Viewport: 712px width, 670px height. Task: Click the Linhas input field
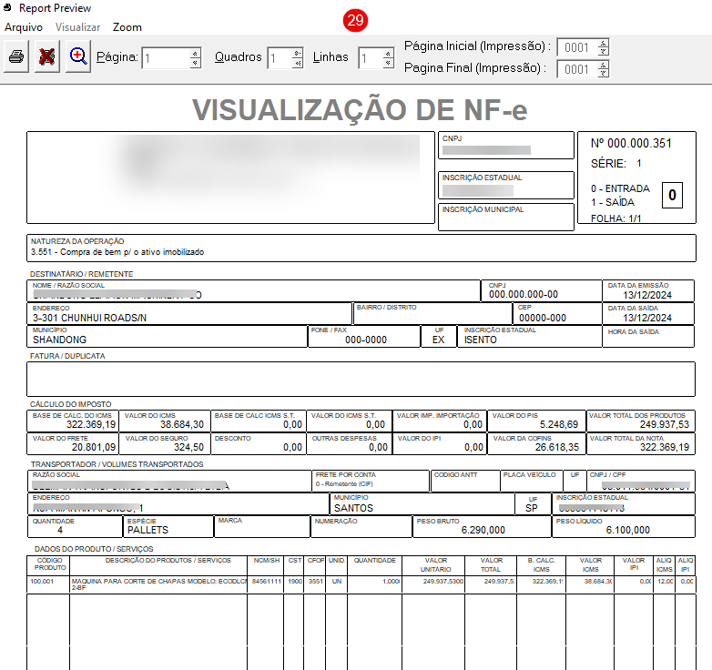[x=370, y=58]
